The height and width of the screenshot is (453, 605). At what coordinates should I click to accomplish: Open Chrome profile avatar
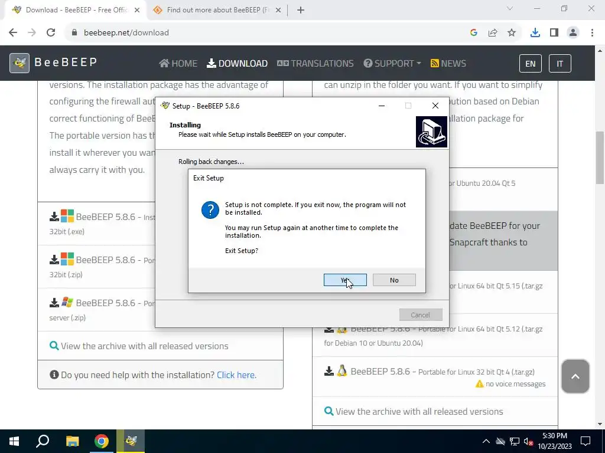pos(573,33)
